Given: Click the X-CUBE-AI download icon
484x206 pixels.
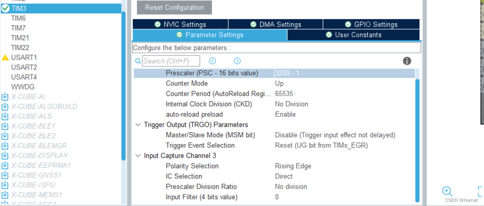Looking at the screenshot, I should (x=5, y=97).
